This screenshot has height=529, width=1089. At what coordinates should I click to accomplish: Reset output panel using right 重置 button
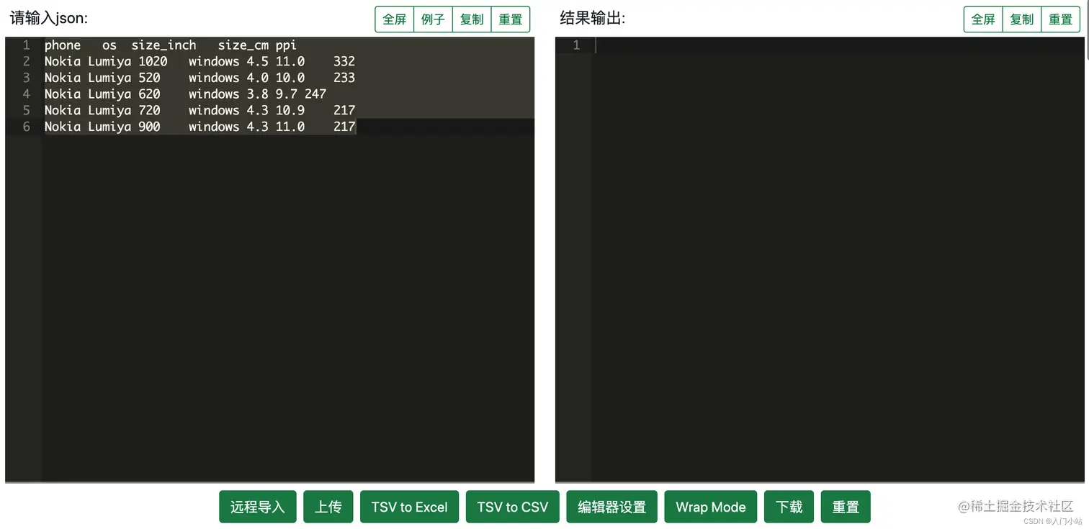tap(1060, 19)
